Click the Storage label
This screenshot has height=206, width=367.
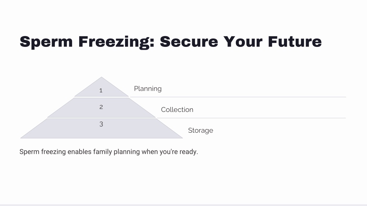pos(200,130)
